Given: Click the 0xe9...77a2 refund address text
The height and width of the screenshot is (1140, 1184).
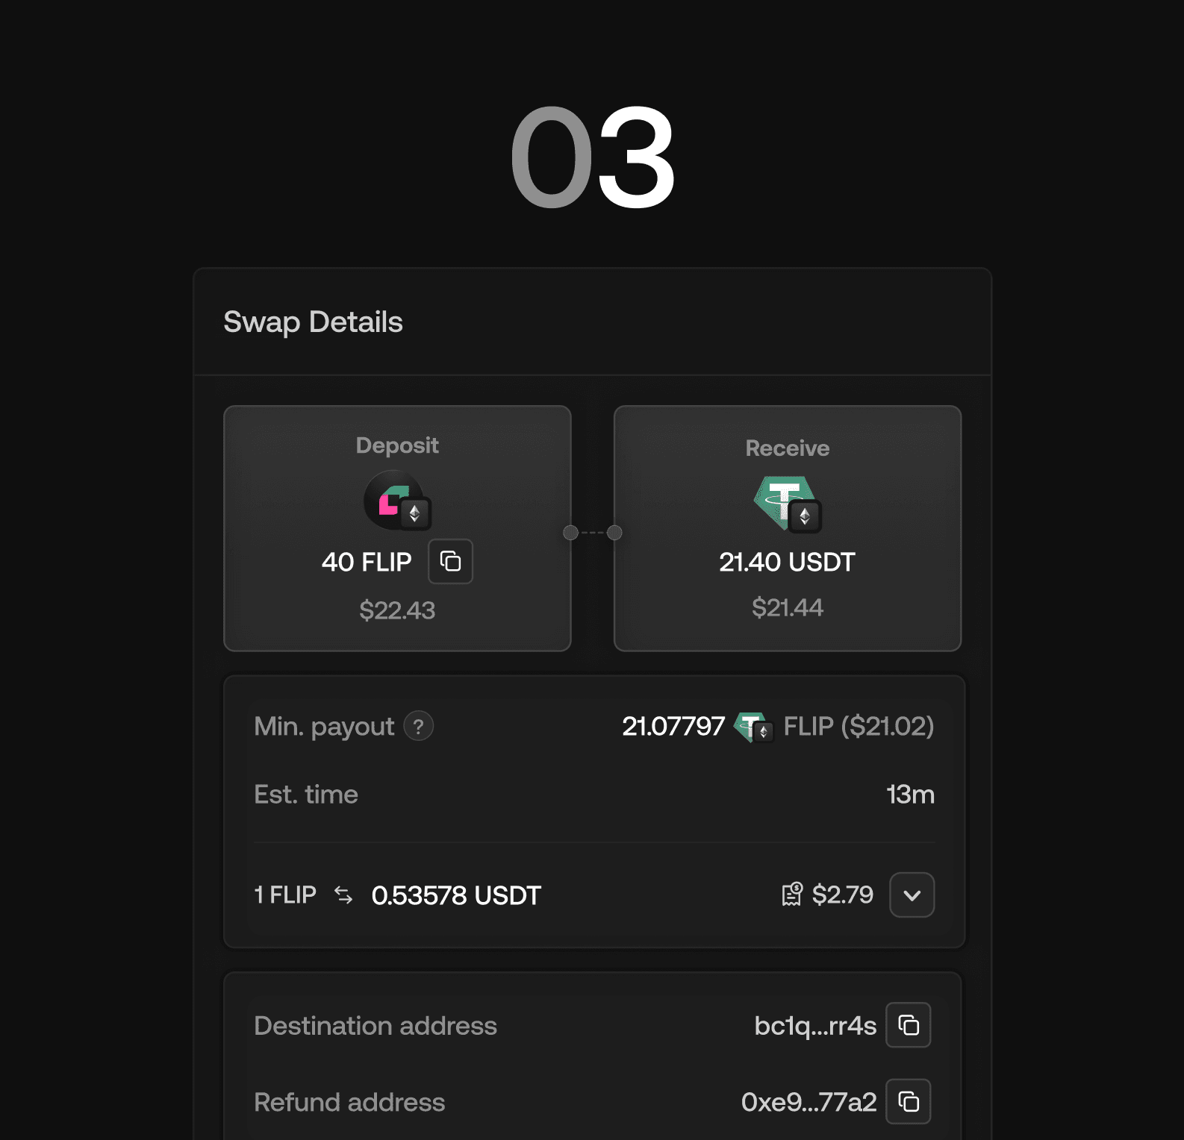Looking at the screenshot, I should 809,1102.
